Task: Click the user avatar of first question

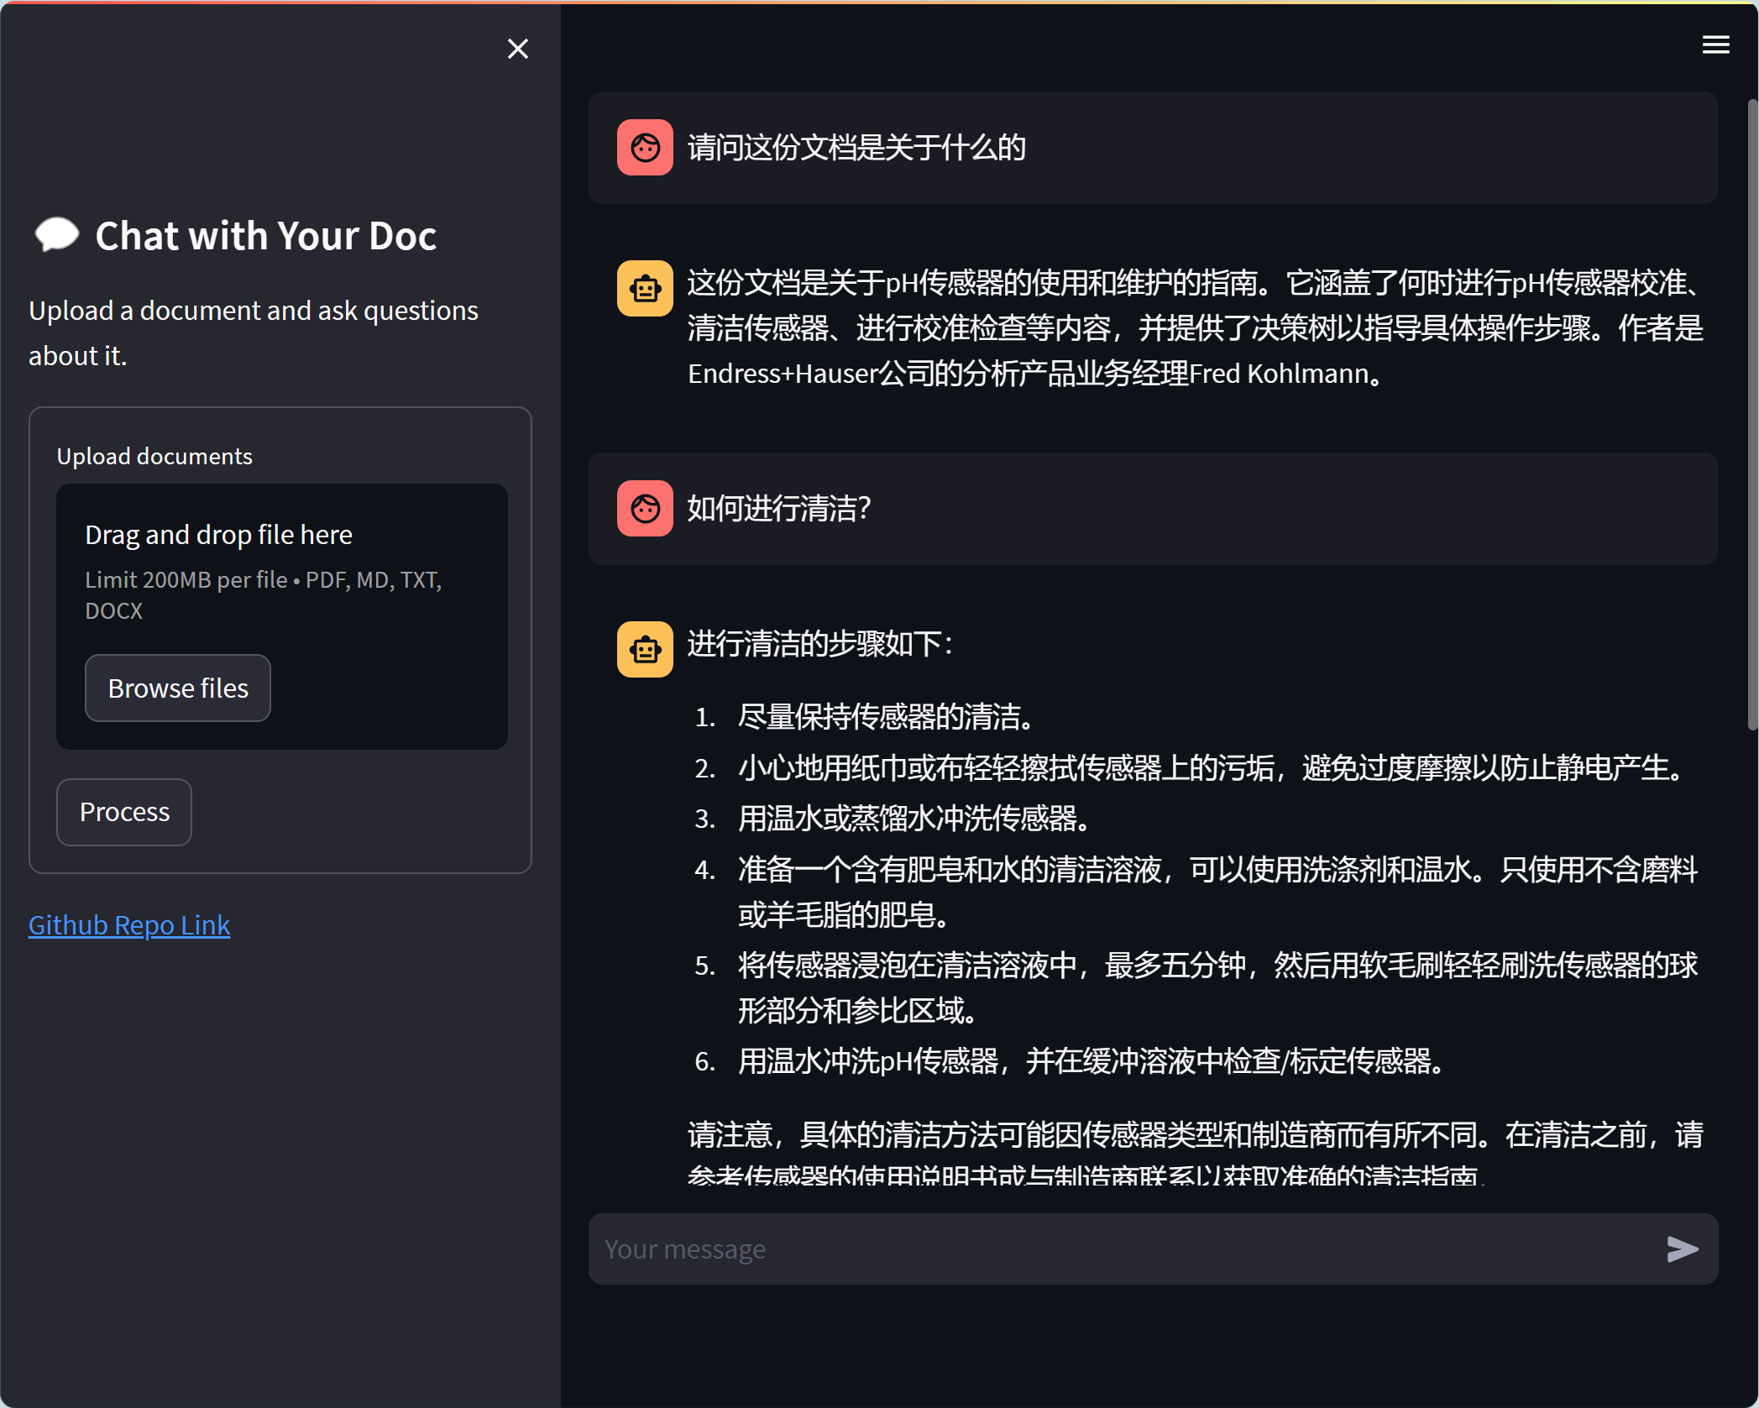Action: pyautogui.click(x=645, y=148)
